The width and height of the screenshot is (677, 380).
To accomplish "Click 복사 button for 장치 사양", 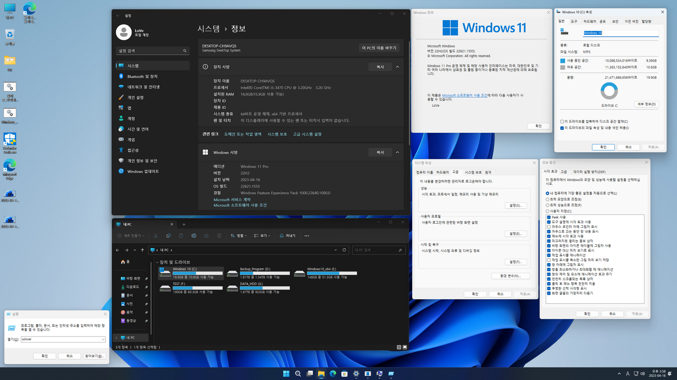I will (x=380, y=67).
